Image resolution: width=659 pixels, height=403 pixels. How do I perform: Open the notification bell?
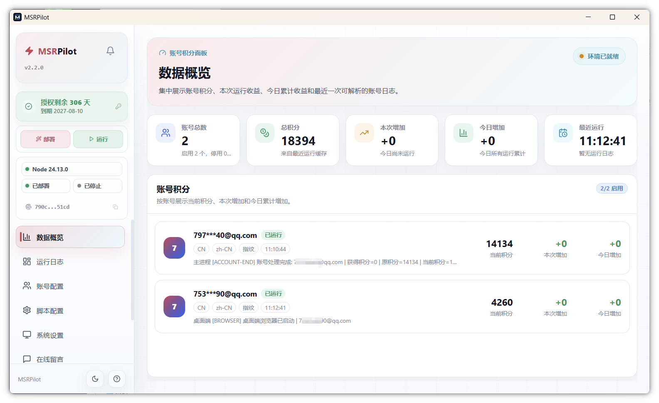(110, 51)
